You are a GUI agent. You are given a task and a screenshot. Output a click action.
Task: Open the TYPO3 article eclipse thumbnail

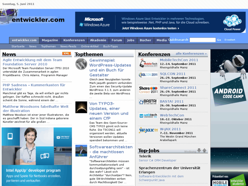point(81,107)
